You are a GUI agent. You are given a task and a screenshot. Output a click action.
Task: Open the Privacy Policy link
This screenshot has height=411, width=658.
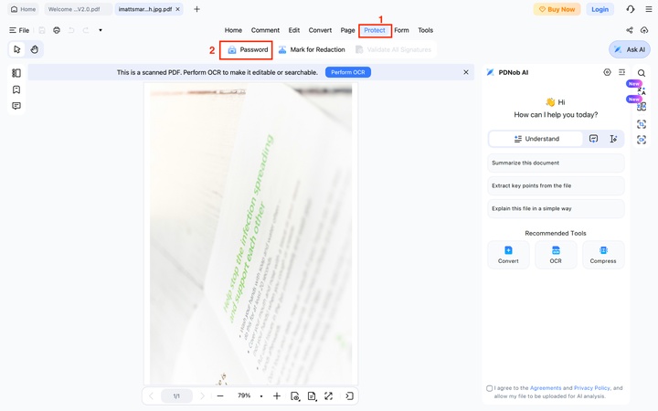click(x=591, y=388)
